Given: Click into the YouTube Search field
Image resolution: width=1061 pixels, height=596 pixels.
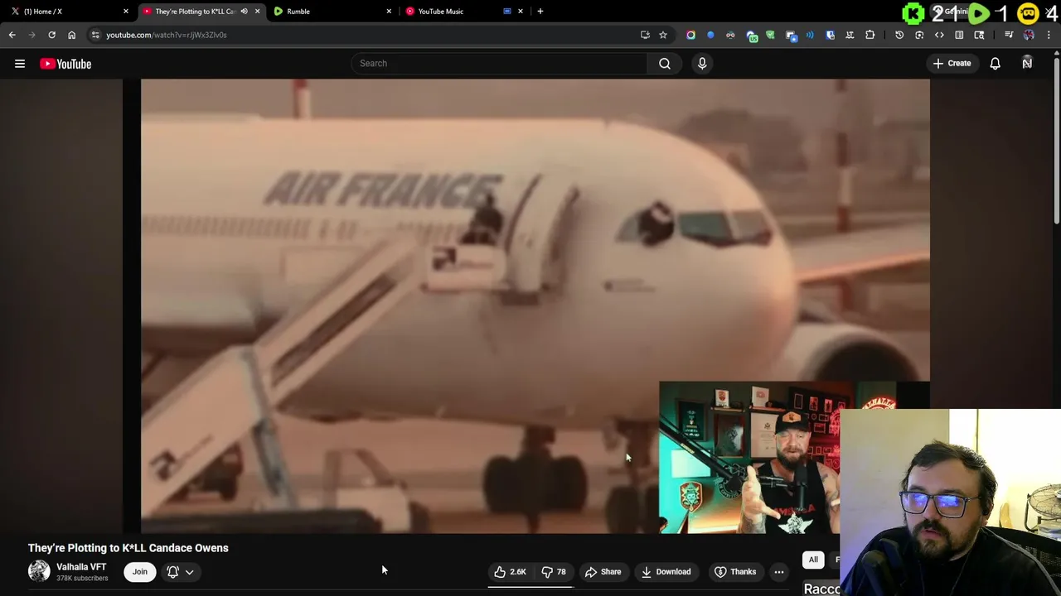Looking at the screenshot, I should pos(499,64).
